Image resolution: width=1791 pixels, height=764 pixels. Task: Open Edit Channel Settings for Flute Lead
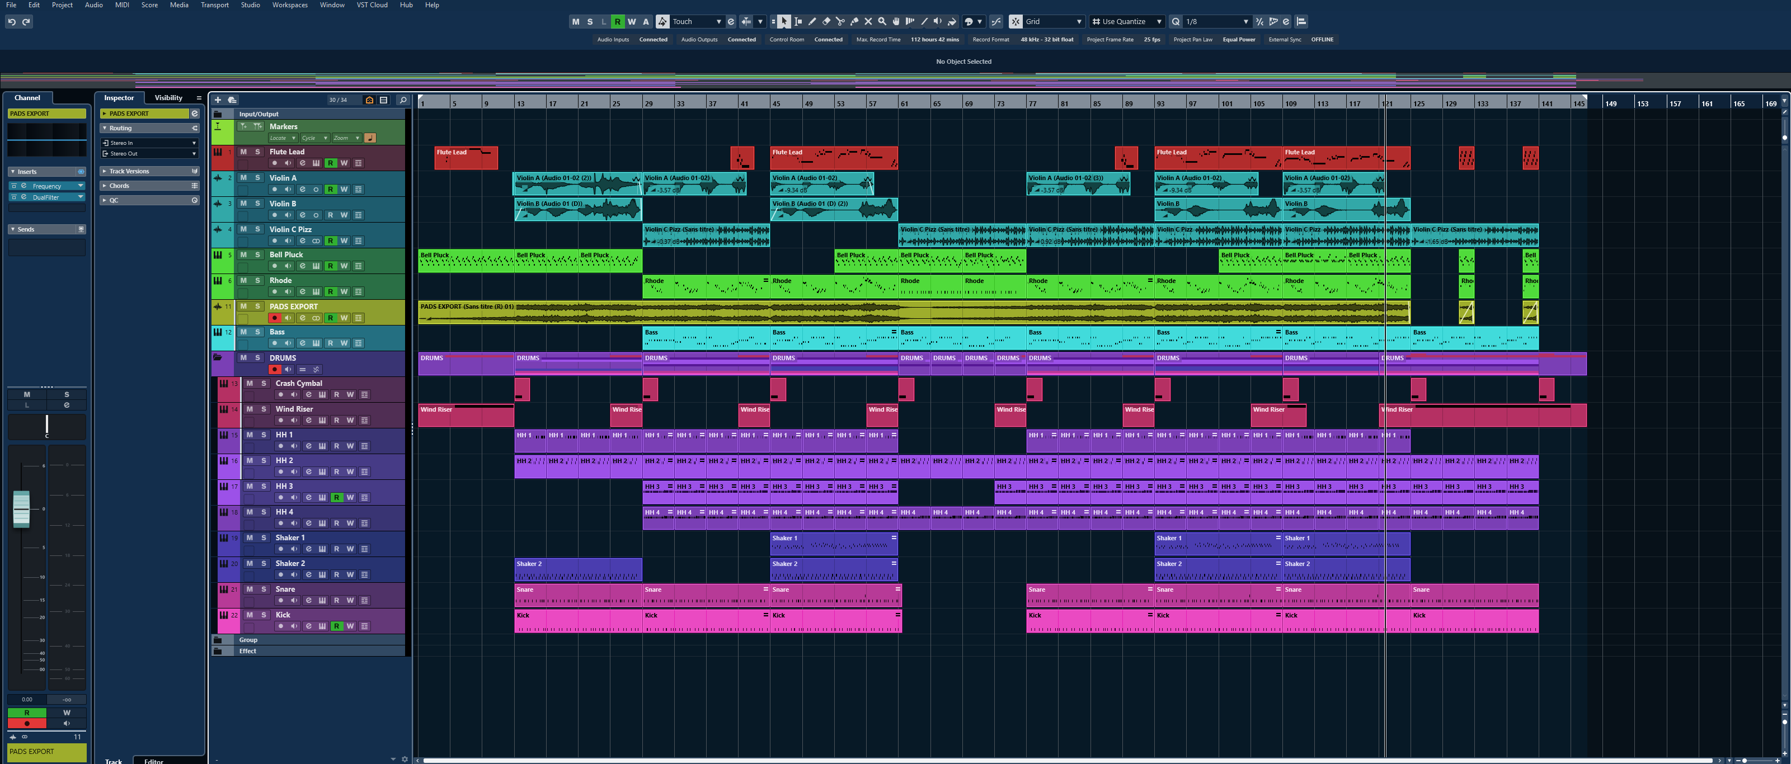[303, 163]
